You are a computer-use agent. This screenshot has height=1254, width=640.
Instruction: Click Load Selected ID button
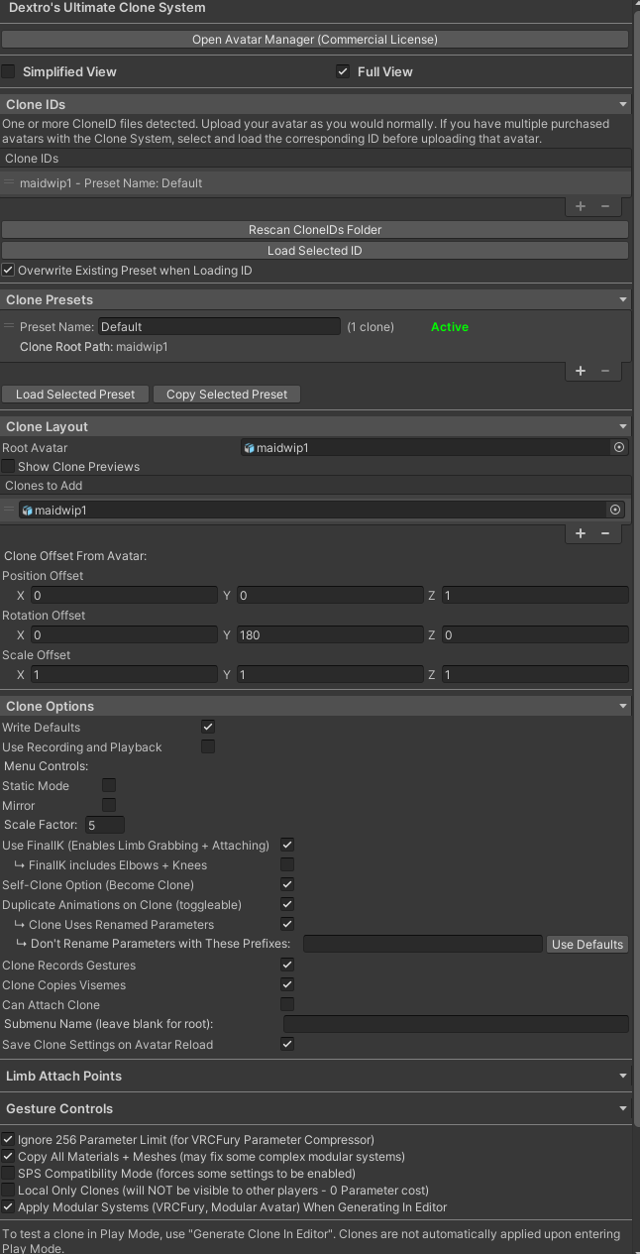315,251
